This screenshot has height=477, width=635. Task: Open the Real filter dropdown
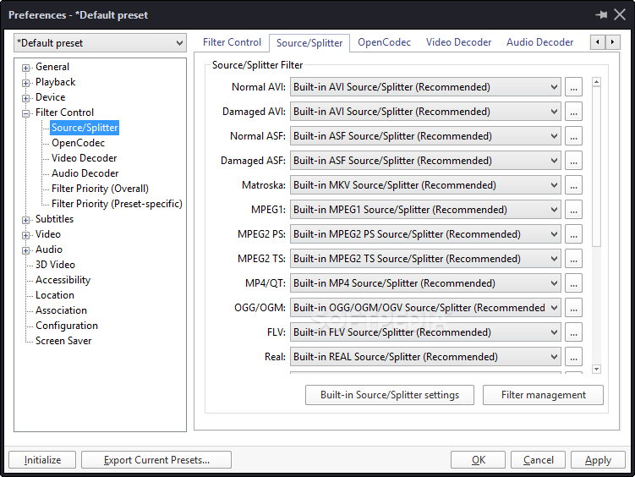point(425,357)
